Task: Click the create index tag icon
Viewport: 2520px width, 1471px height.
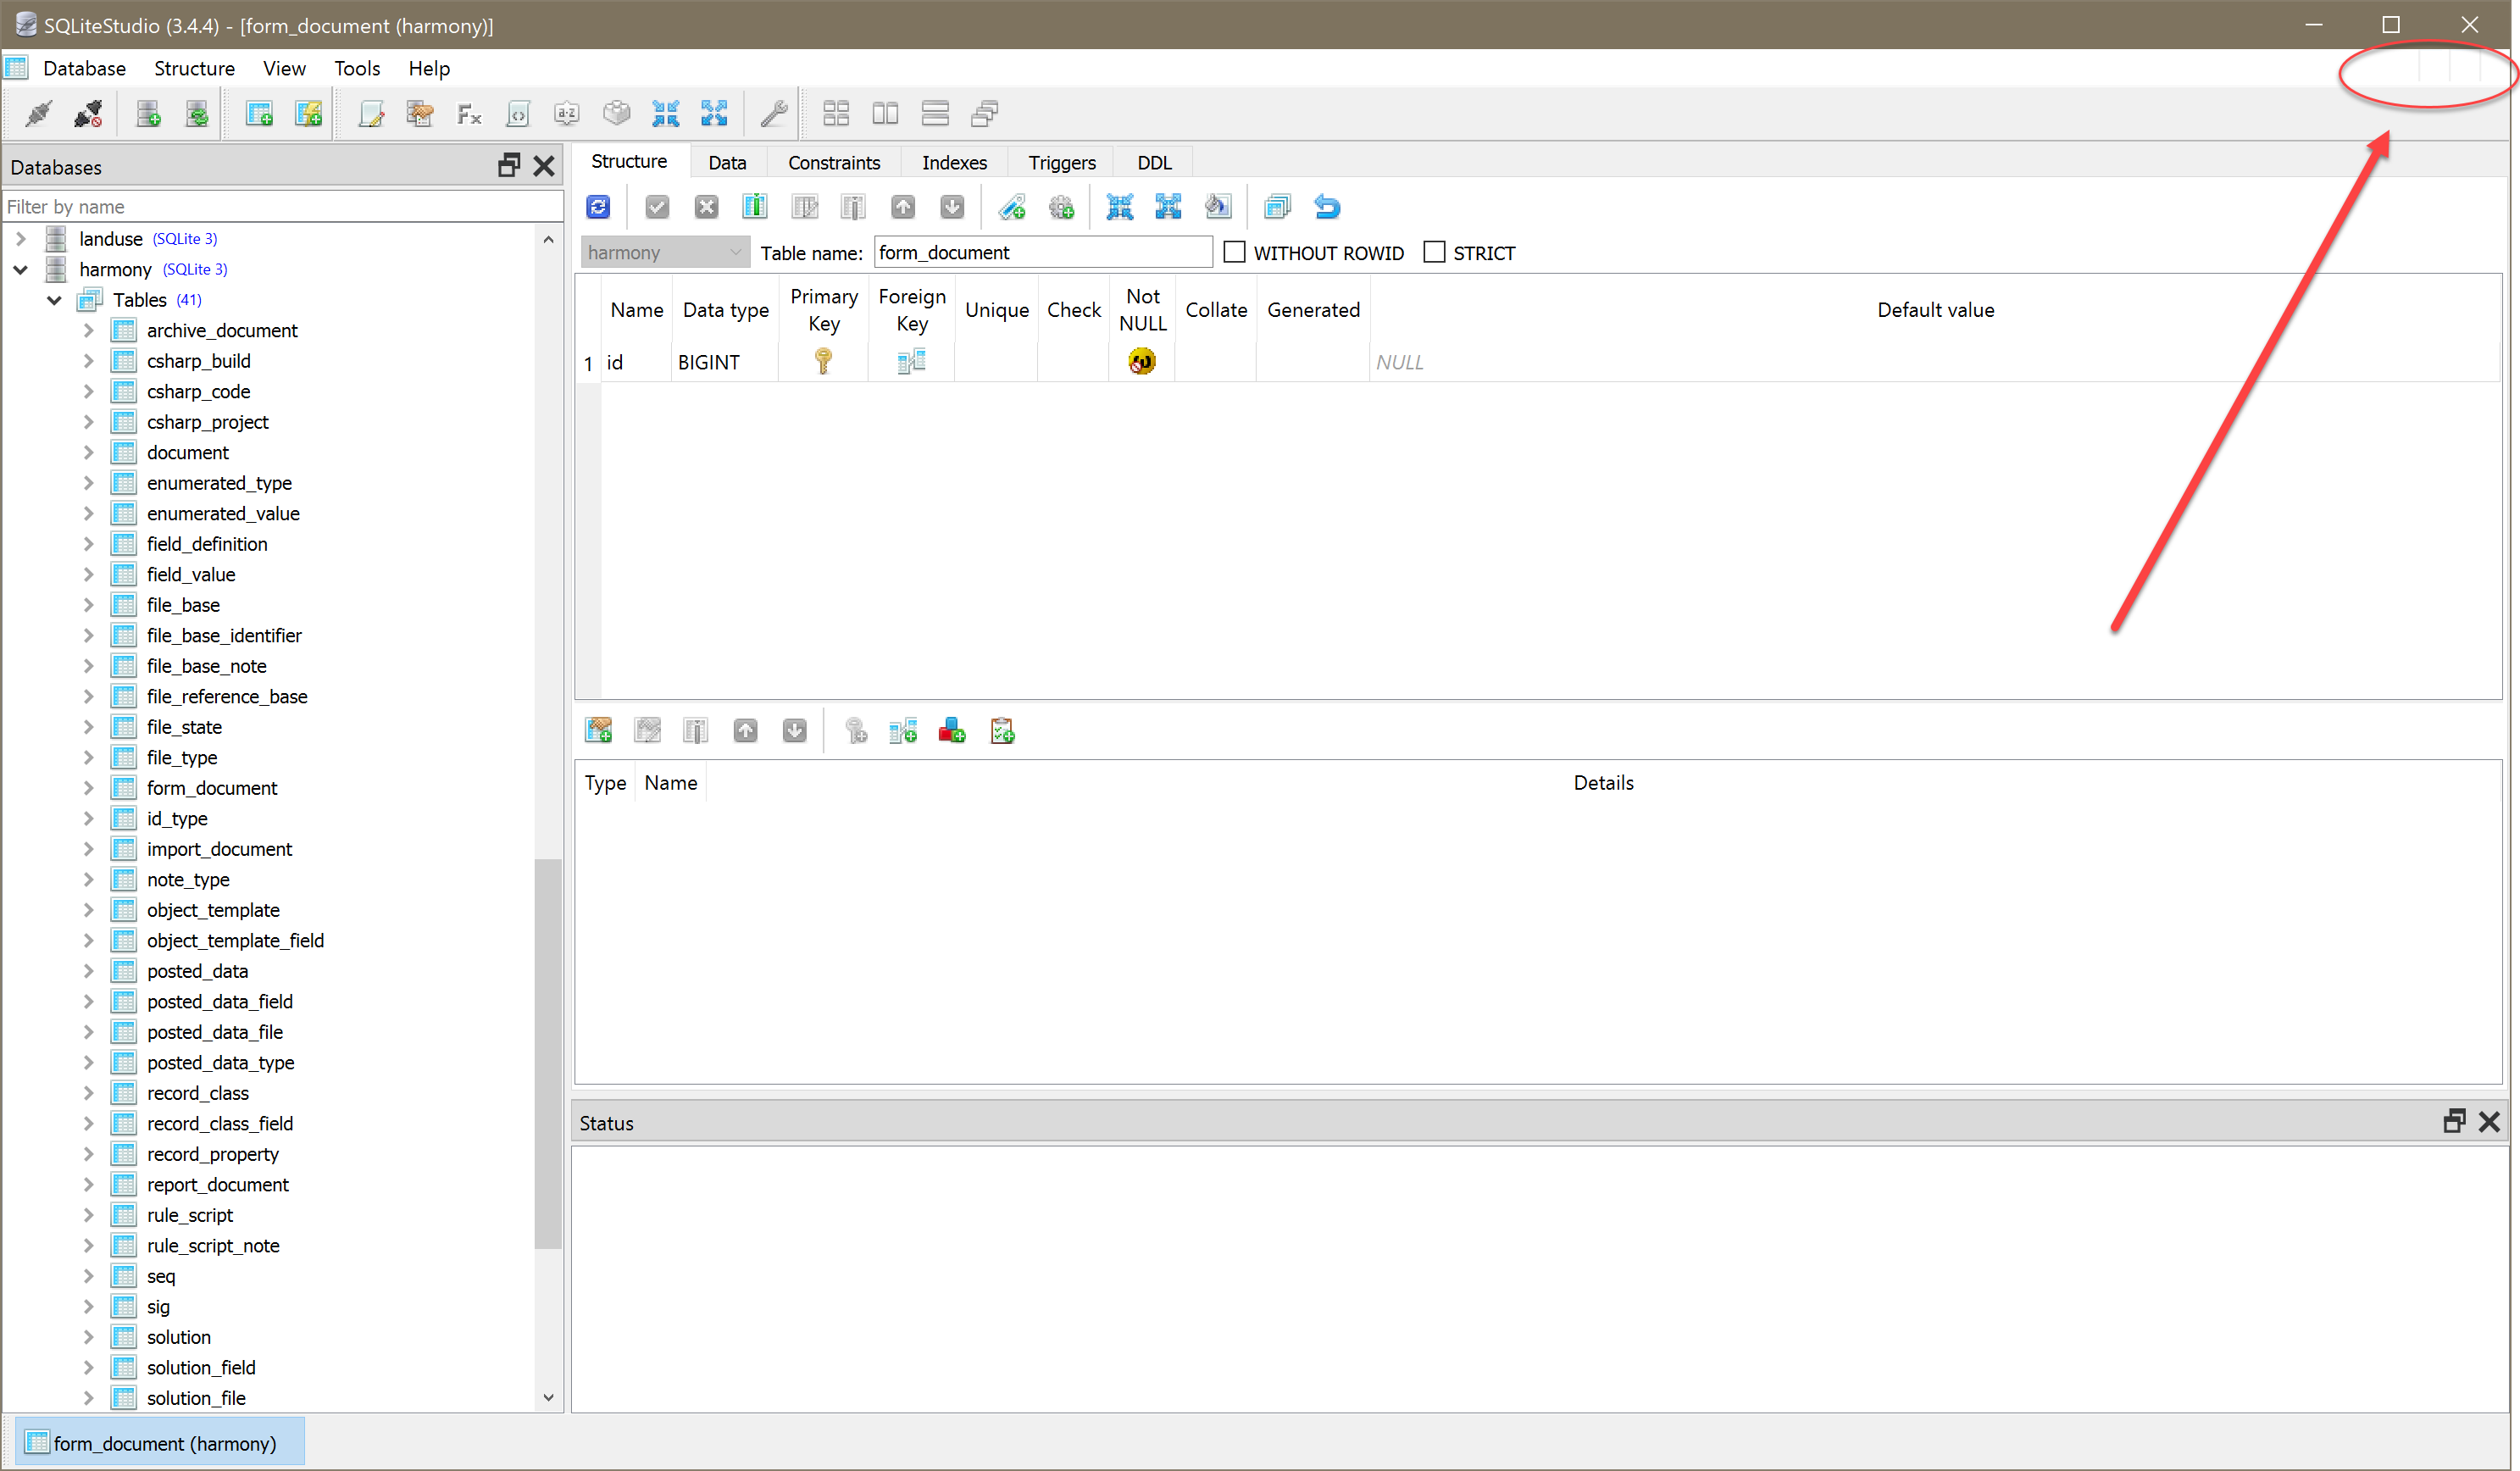Action: 1012,207
